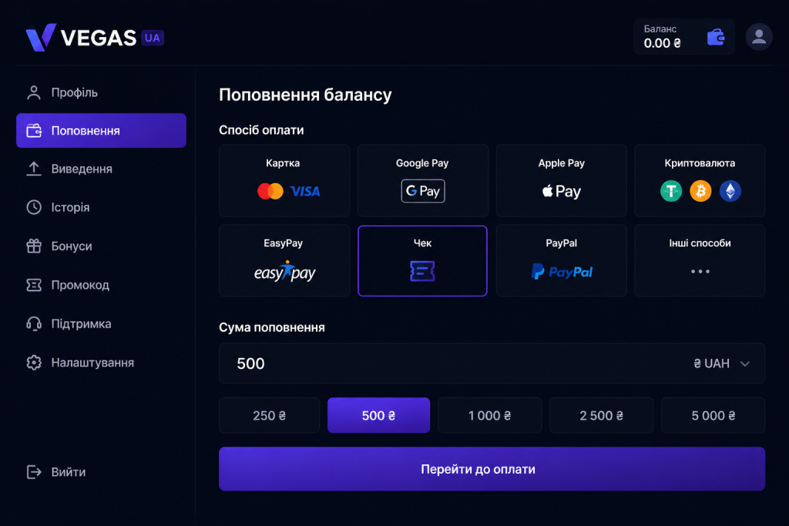The height and width of the screenshot is (526, 789).
Task: Pick the 5 000 ₴ preset amount
Action: click(x=713, y=415)
